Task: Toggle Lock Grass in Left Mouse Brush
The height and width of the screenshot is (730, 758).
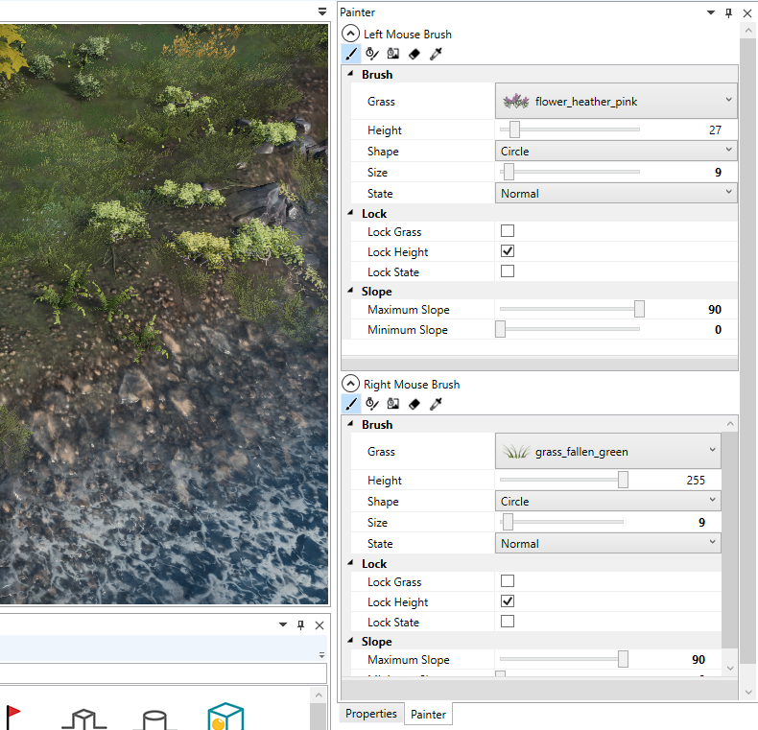Action: [x=508, y=231]
